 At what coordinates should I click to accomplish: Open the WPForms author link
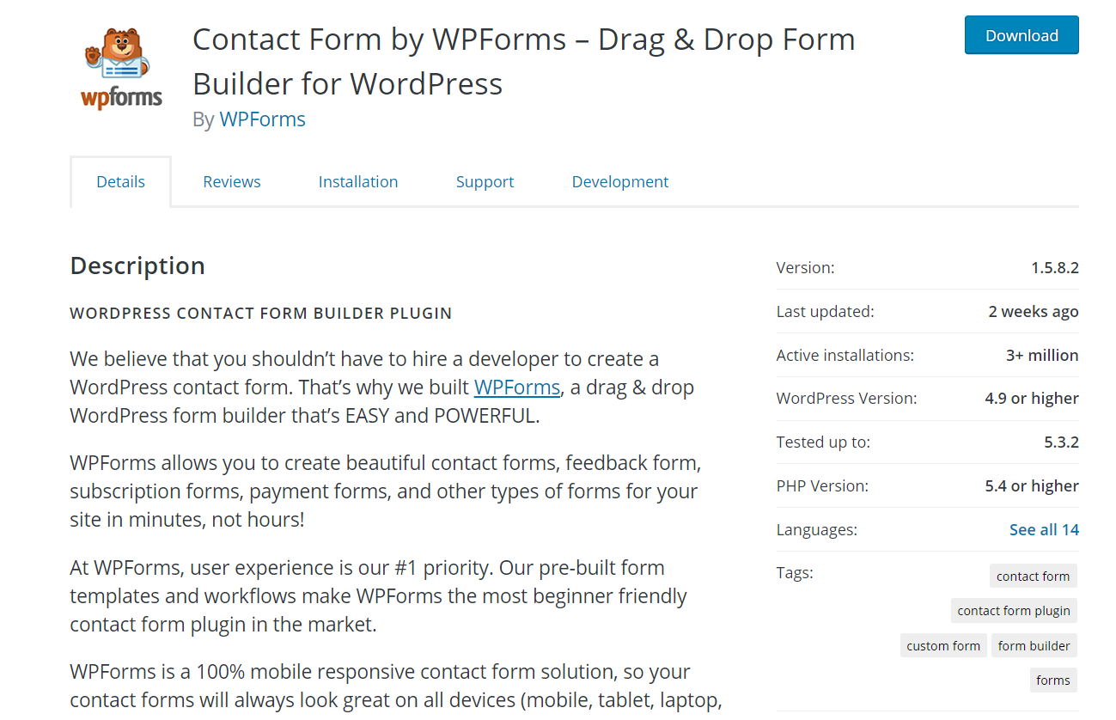click(263, 119)
